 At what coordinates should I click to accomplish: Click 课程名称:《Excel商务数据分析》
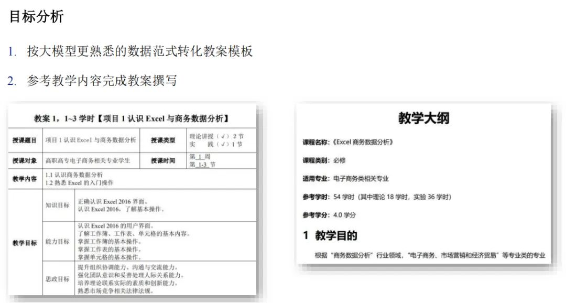(348, 142)
